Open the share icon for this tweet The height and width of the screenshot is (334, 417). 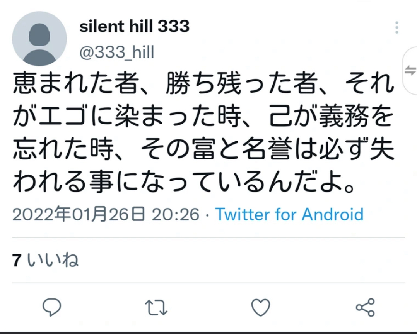pos(366,307)
